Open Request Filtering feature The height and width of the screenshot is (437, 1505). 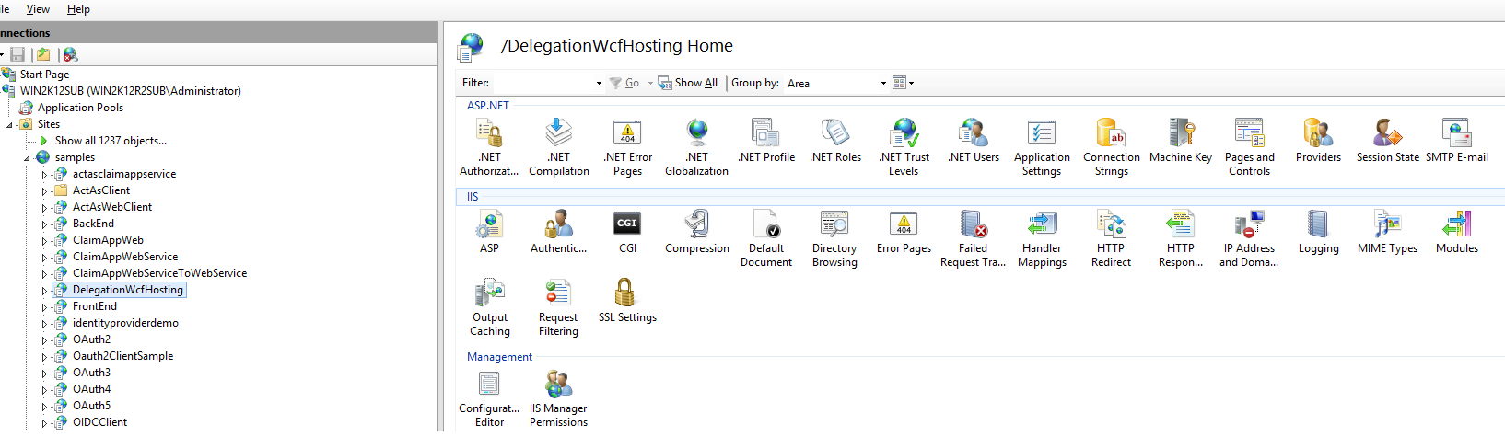click(559, 306)
